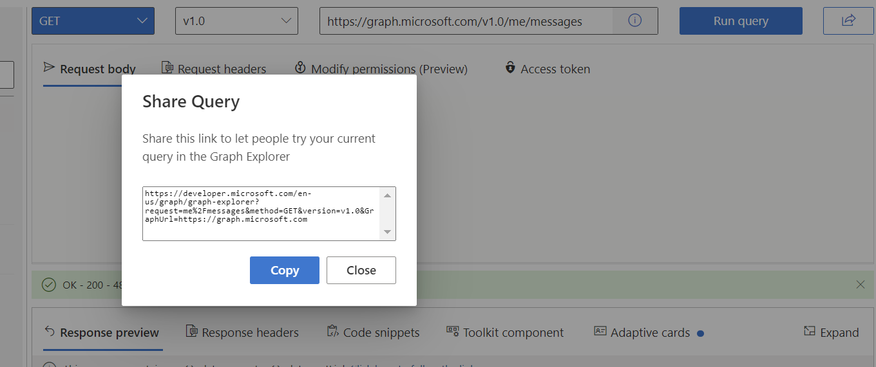This screenshot has width=876, height=367.
Task: Click the green success checkmark icon
Action: 48,285
